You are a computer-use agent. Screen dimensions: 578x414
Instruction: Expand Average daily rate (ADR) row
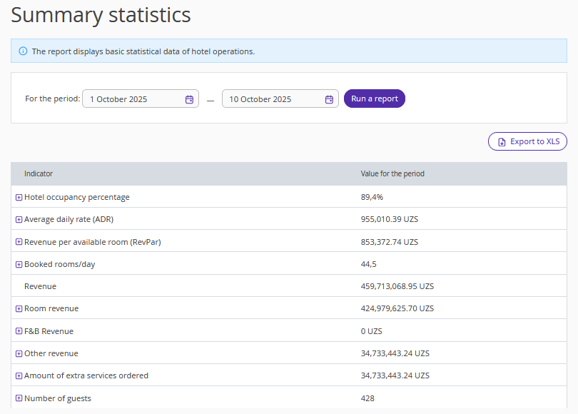tap(19, 220)
